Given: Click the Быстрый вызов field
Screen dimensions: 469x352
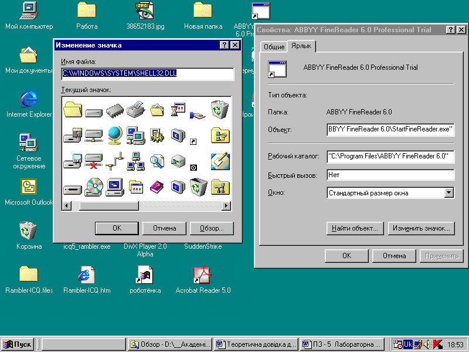Looking at the screenshot, I should pos(390,175).
